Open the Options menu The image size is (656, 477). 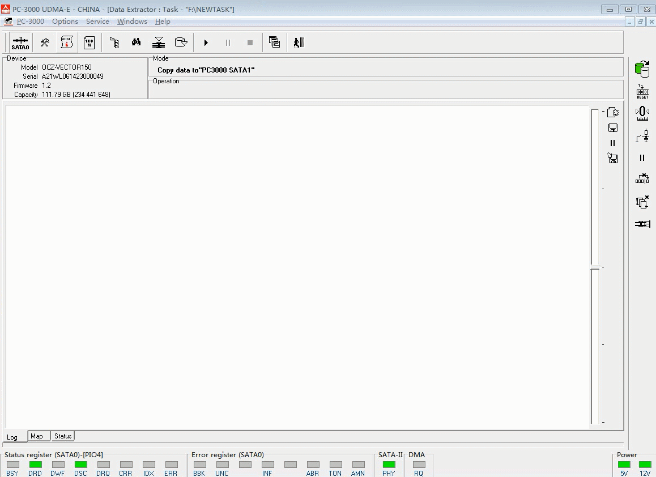pos(65,22)
